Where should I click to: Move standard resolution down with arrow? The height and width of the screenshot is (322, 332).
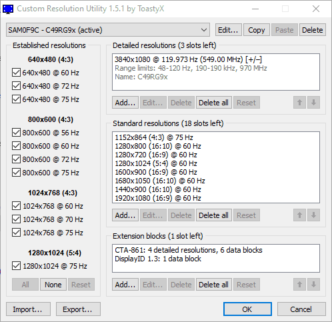pos(313,215)
